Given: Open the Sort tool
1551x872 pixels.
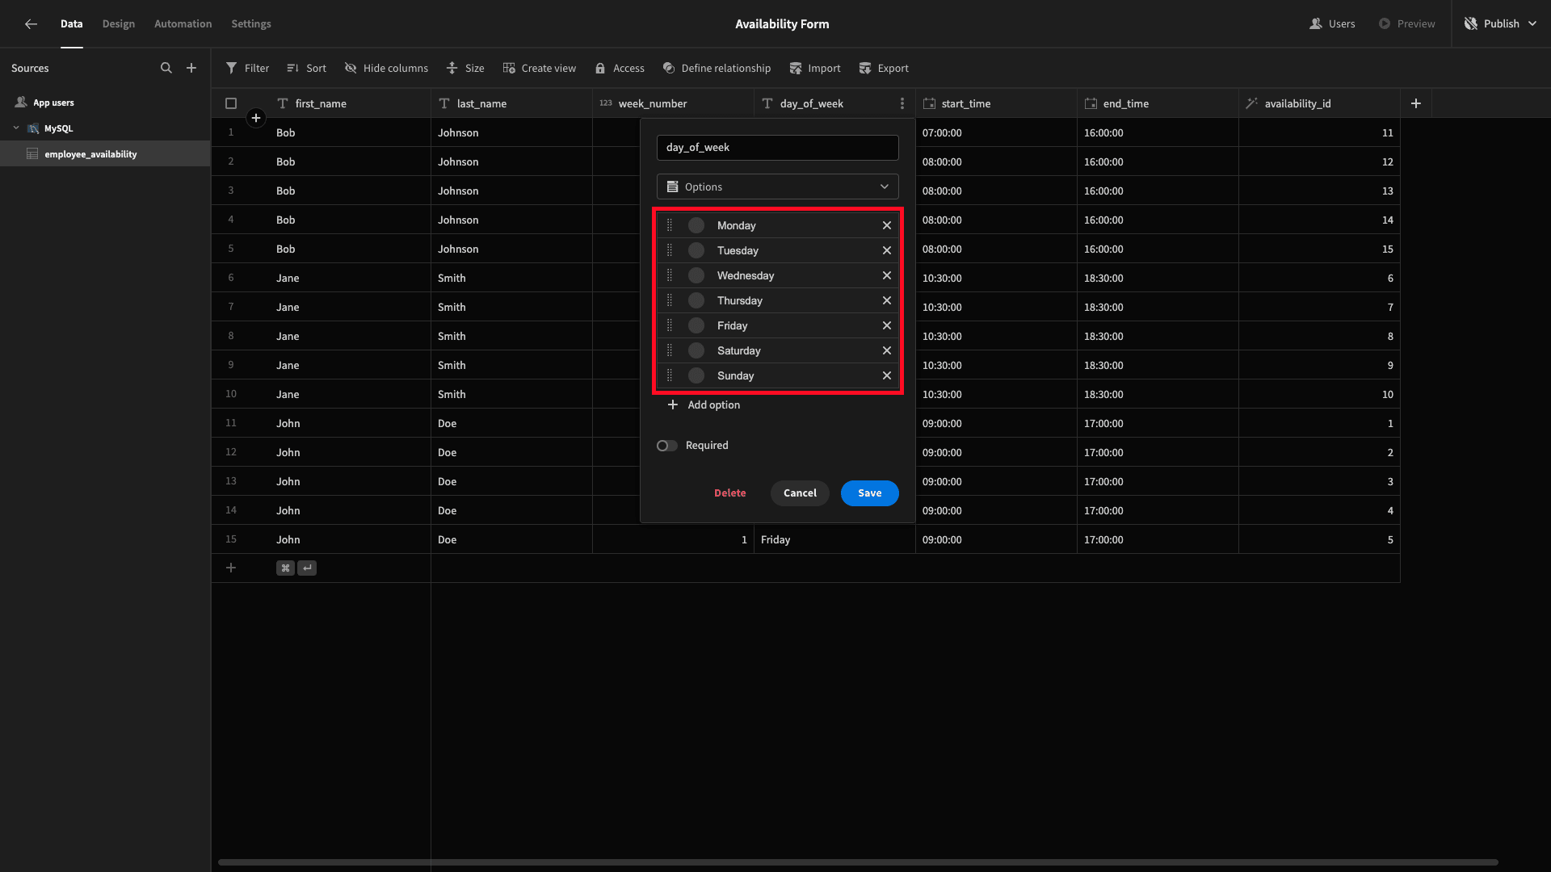Looking at the screenshot, I should point(306,69).
